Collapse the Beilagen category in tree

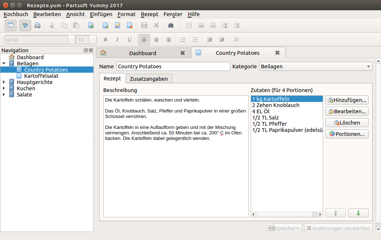point(4,64)
